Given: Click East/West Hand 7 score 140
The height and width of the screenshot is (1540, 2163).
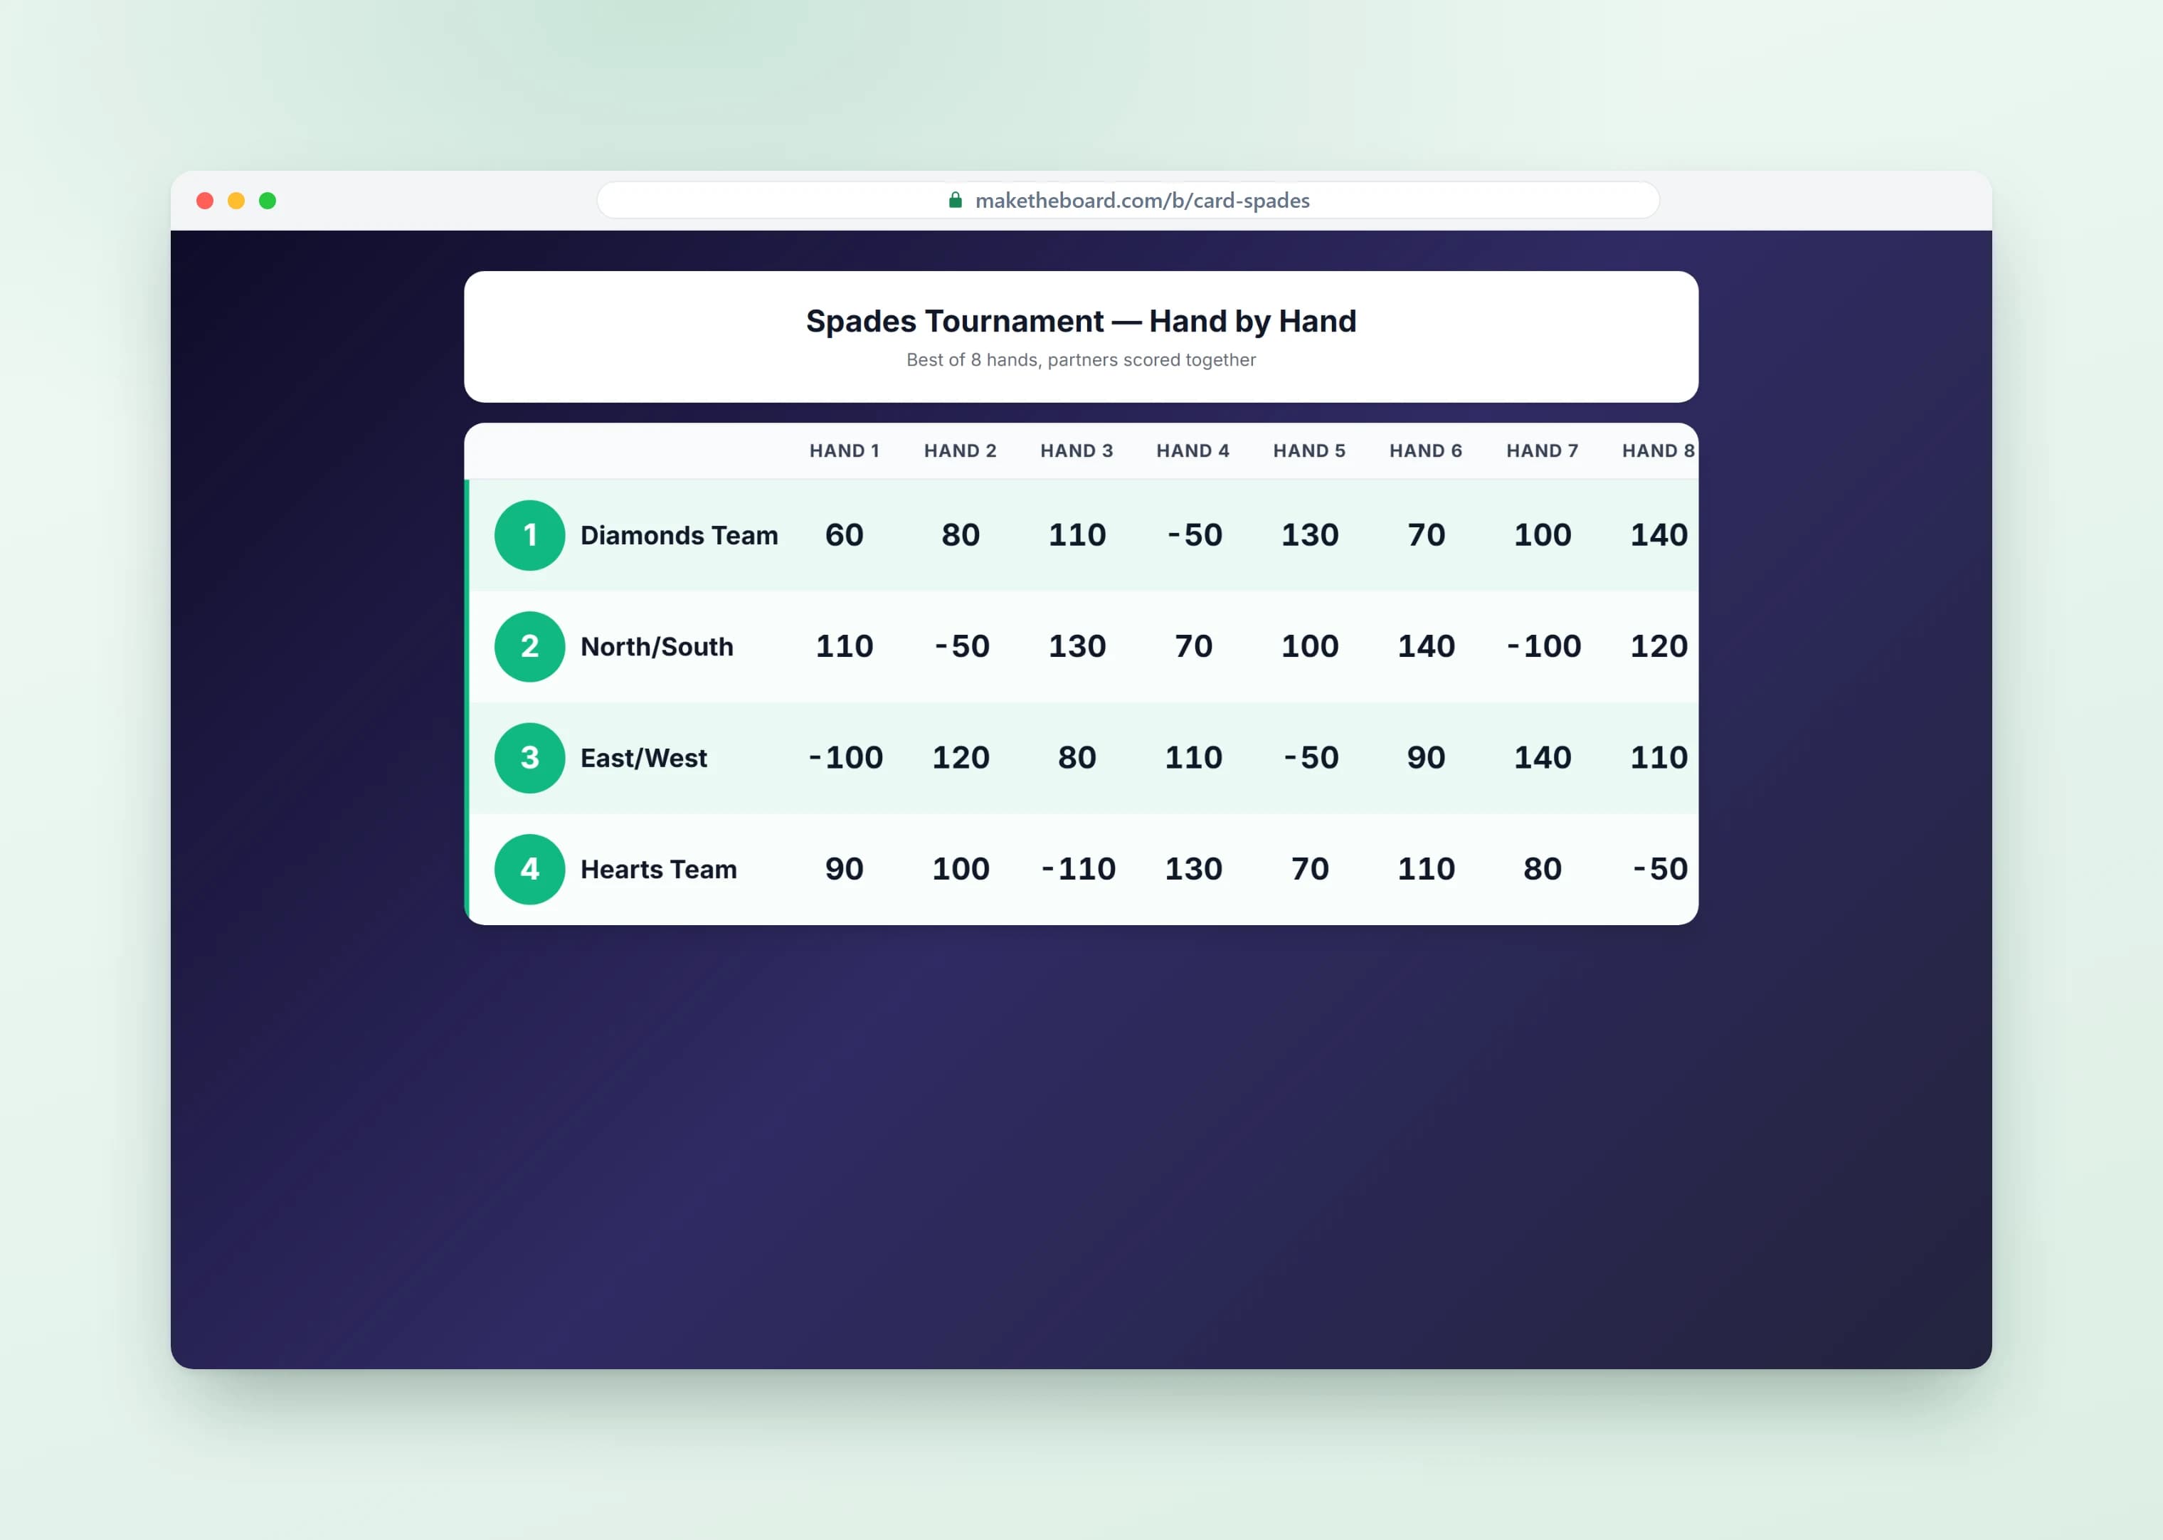Looking at the screenshot, I should [x=1542, y=758].
